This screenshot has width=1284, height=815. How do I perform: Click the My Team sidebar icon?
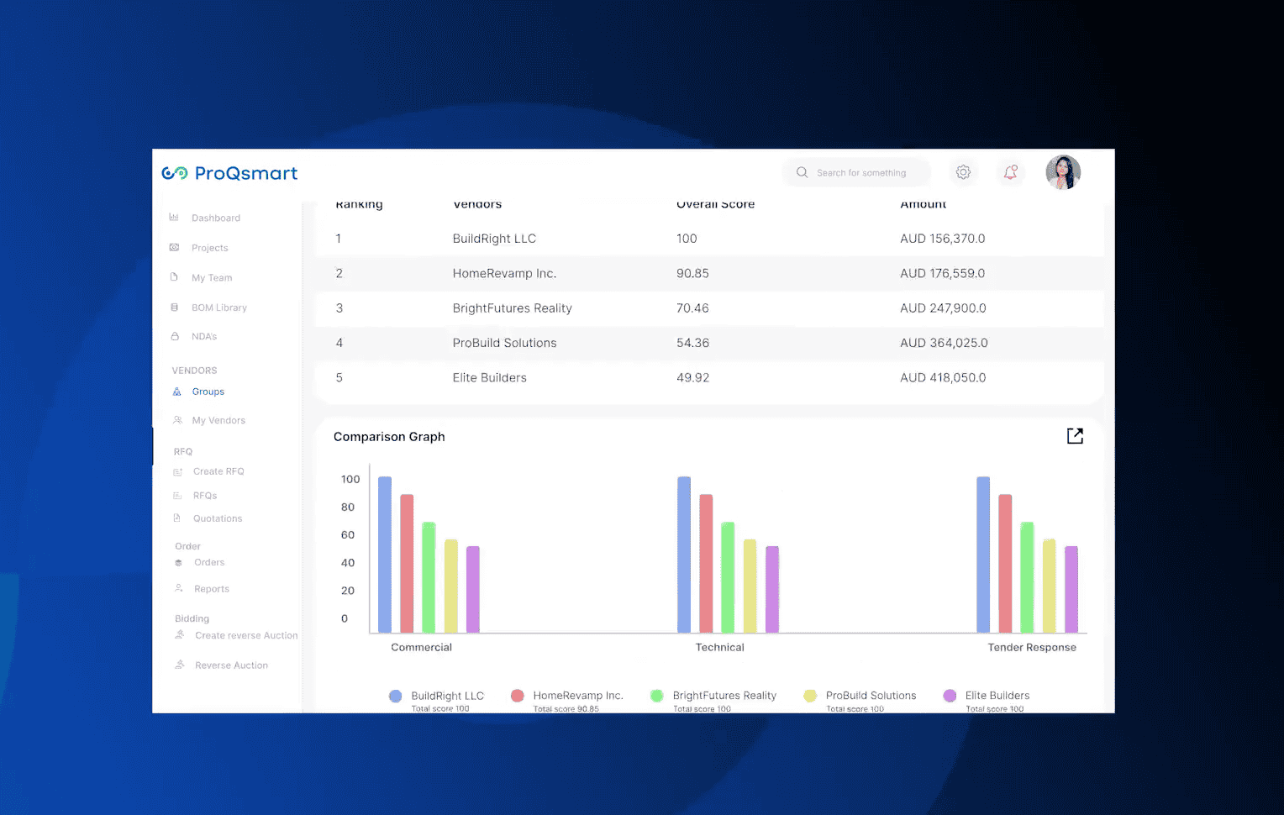click(x=174, y=277)
